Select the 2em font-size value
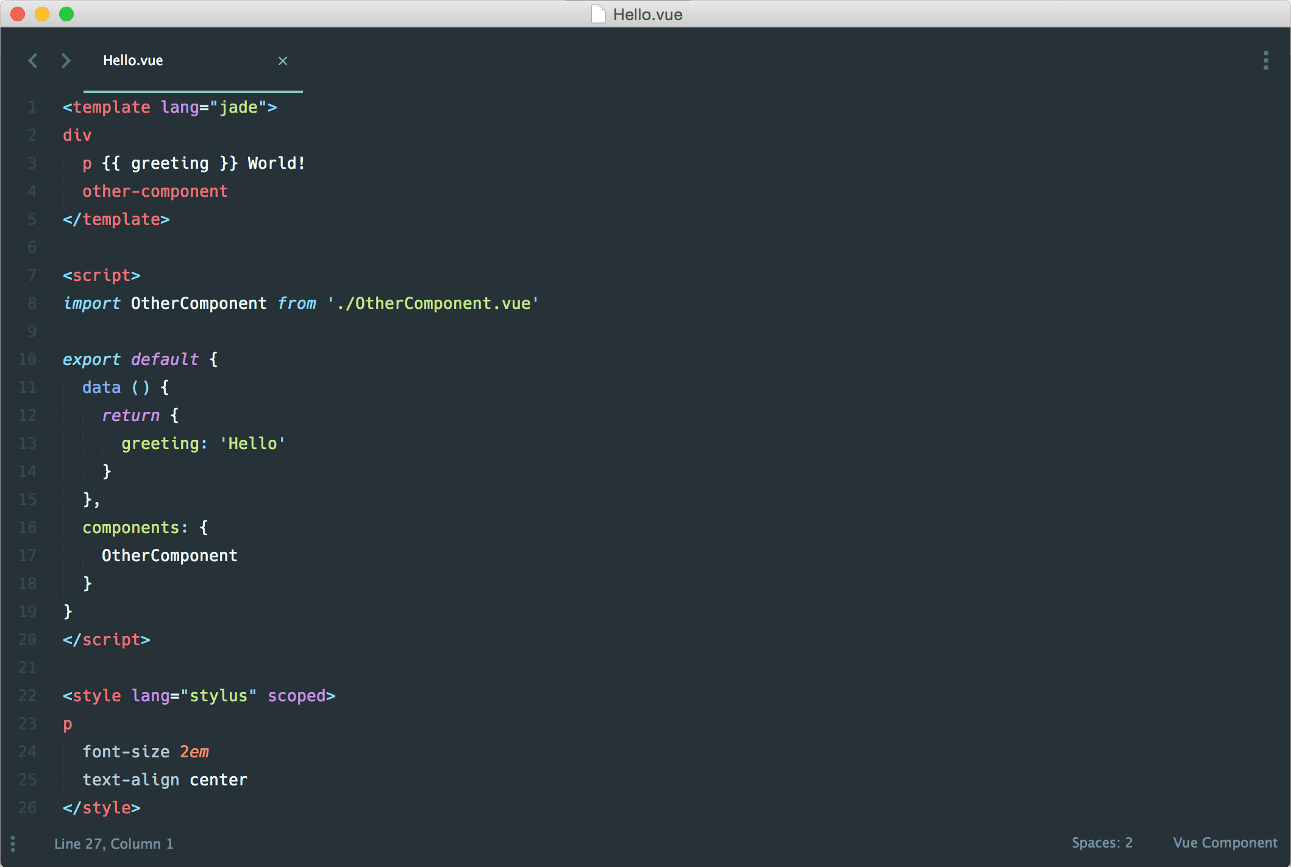 (193, 751)
